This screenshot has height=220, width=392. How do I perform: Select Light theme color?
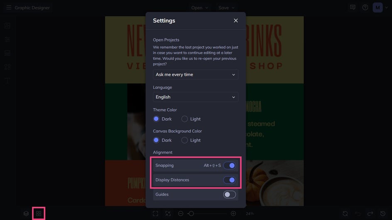click(x=184, y=119)
